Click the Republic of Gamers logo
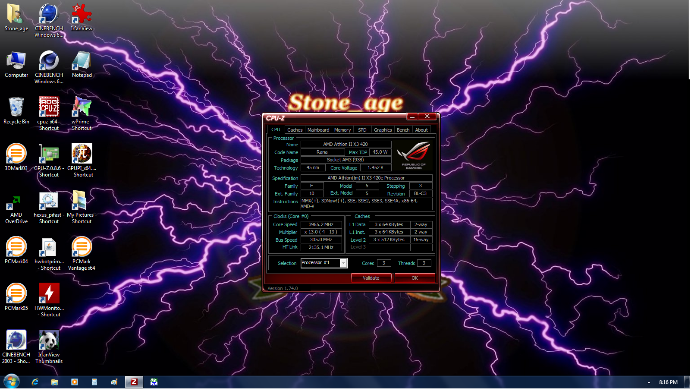This screenshot has width=691, height=391. click(414, 155)
